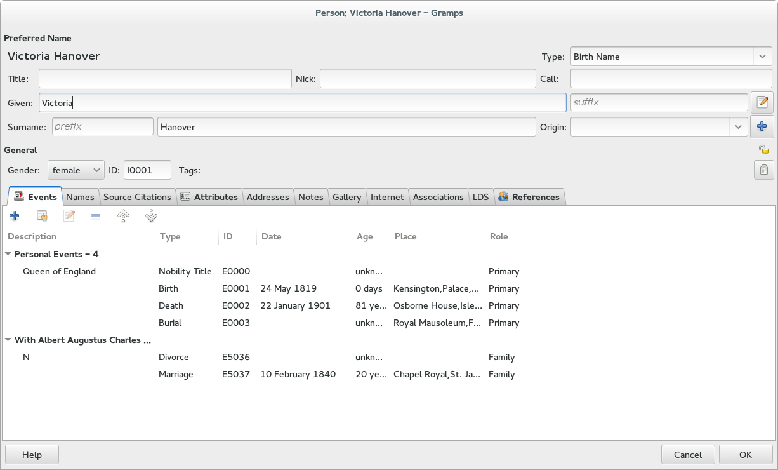Click the Nick name input field
Viewport: 778px width, 470px height.
coord(427,79)
